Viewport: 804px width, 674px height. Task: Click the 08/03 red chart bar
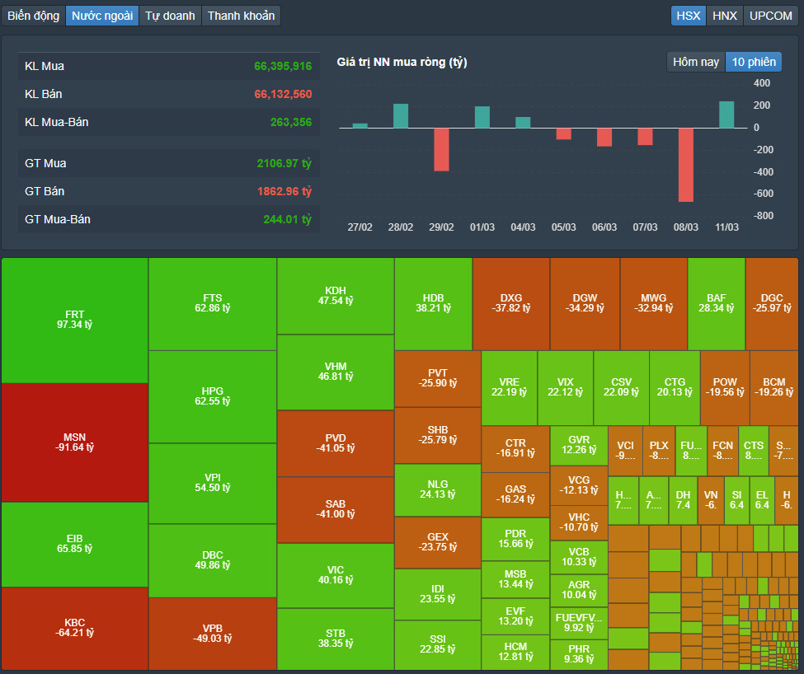click(x=686, y=165)
